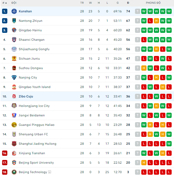Click the Beijing Sport University crest
Screen dimensions: 174x176
coord(14,163)
